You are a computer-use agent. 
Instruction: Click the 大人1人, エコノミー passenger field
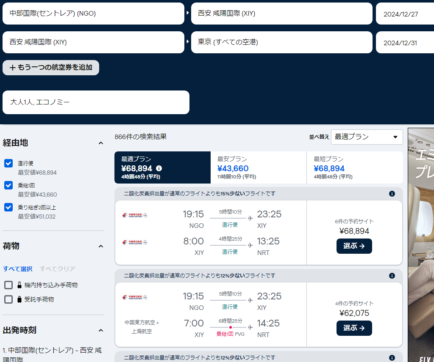tap(96, 102)
